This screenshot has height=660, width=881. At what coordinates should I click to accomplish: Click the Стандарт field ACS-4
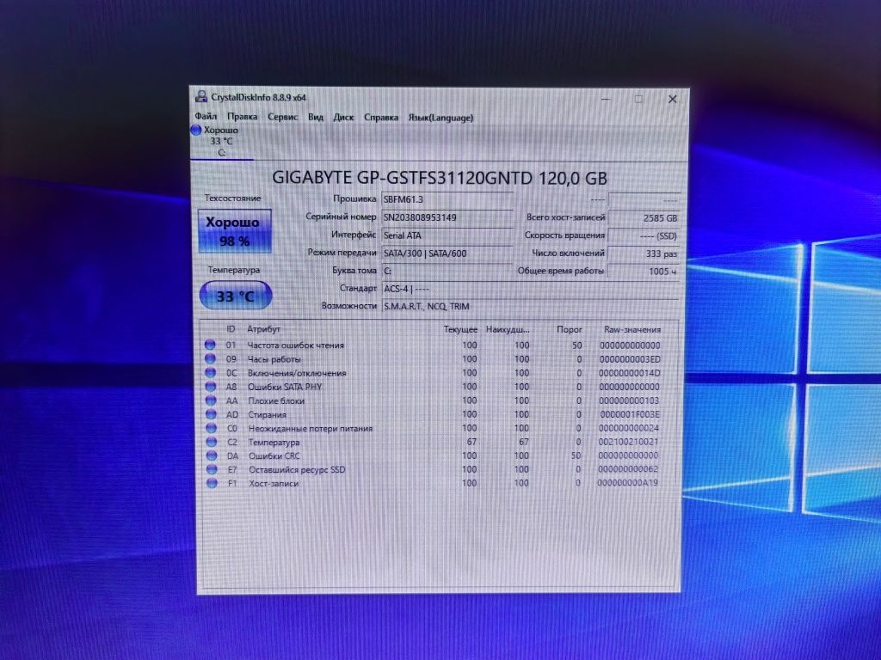pos(530,289)
